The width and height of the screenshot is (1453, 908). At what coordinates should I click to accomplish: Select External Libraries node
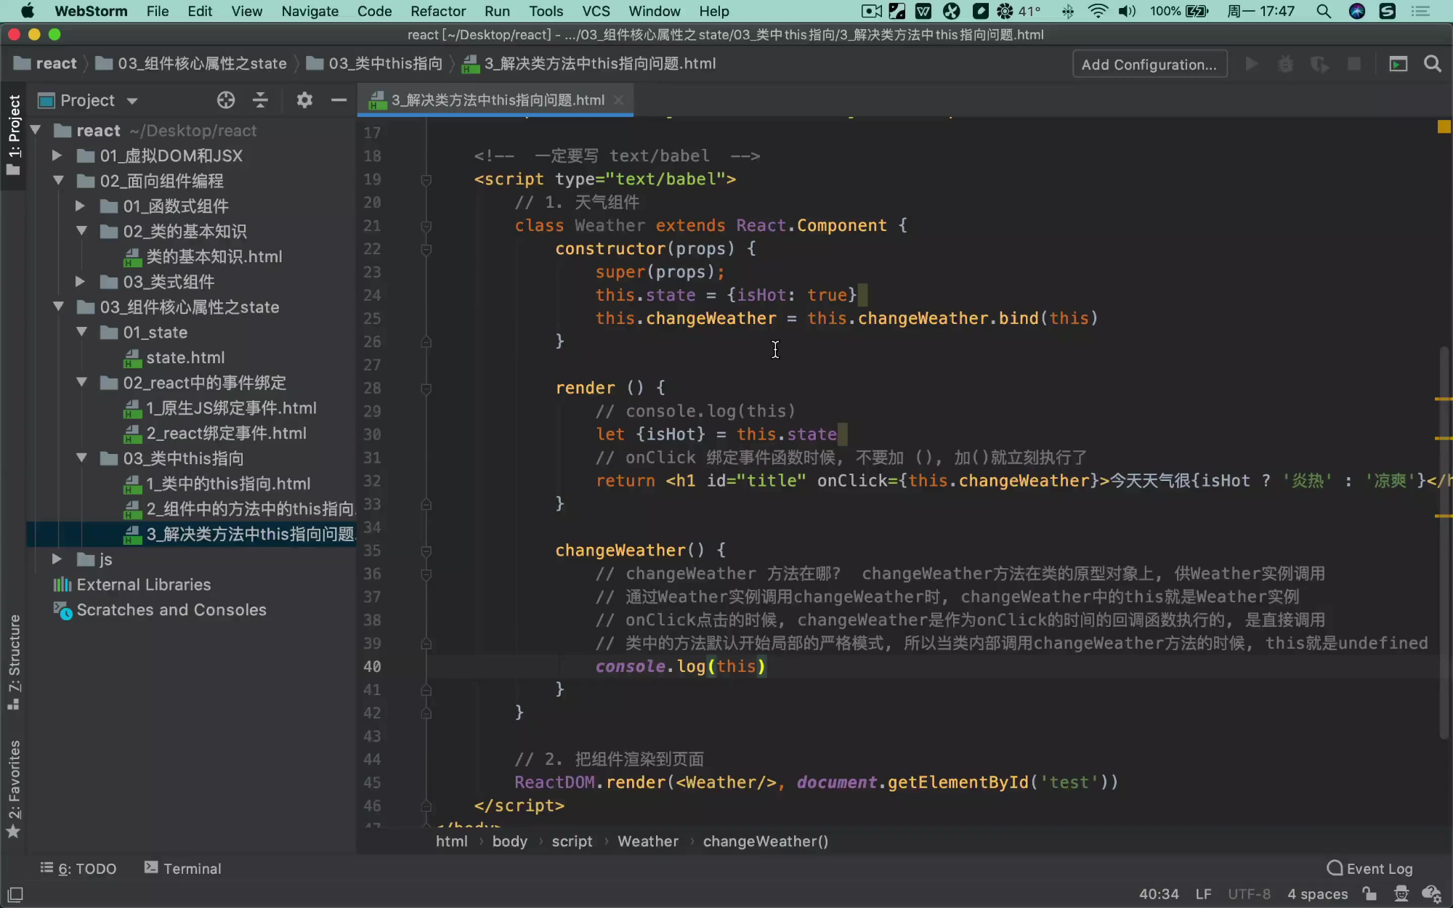[132, 584]
